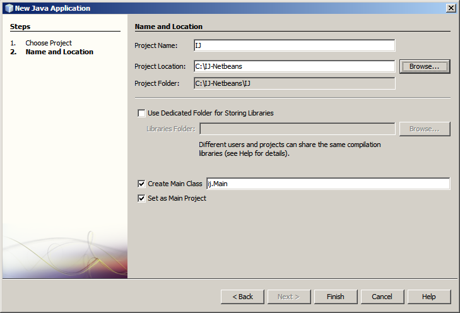Focus the Project Location text field
The width and height of the screenshot is (460, 313).
(294, 66)
